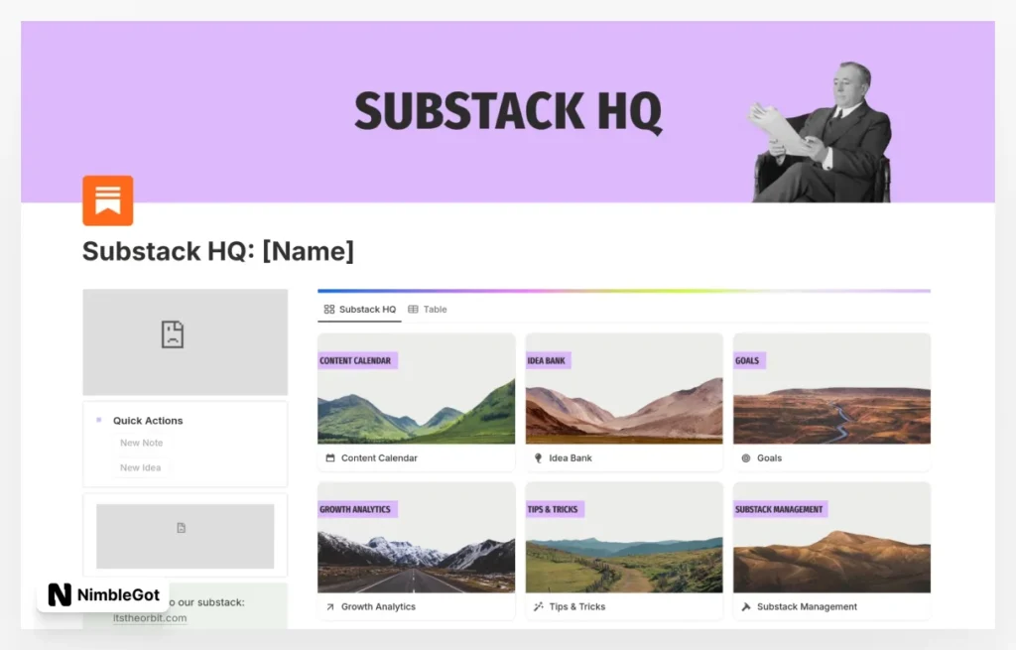Click the lightbulb icon next to Idea Bank
The height and width of the screenshot is (650, 1016).
click(x=538, y=457)
